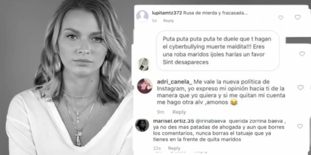The width and height of the screenshot is (311, 155).
Task: Tap the second heart icon at top right
Action: click(298, 17)
